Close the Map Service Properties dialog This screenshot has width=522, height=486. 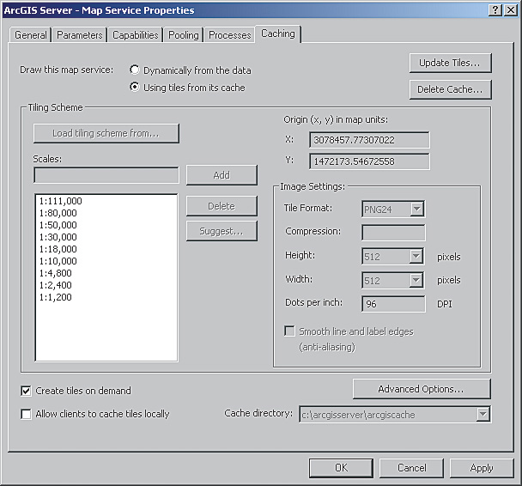click(x=511, y=10)
